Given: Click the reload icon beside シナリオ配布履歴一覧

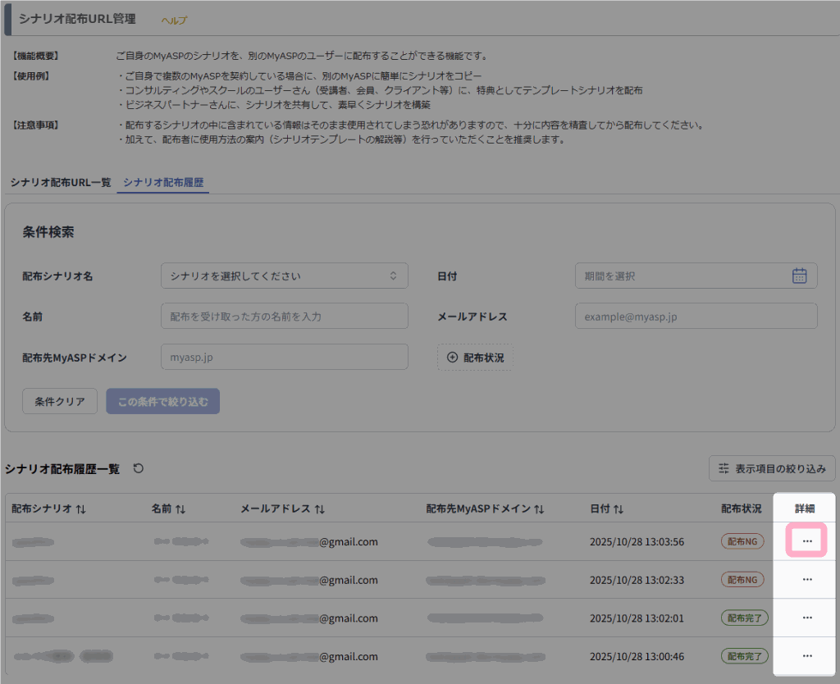Looking at the screenshot, I should click(139, 468).
